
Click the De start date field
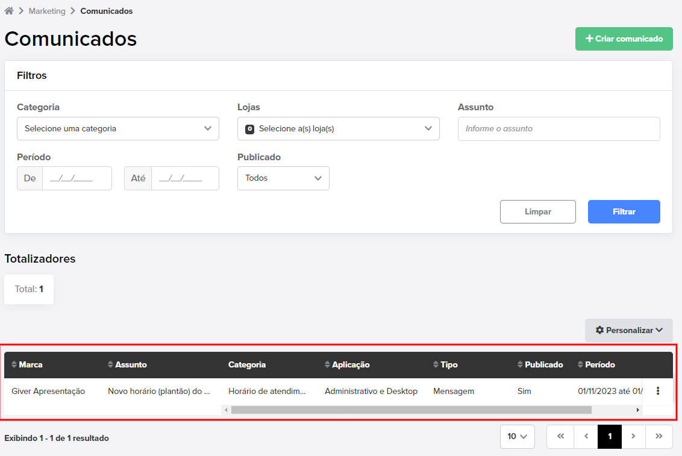click(x=77, y=178)
